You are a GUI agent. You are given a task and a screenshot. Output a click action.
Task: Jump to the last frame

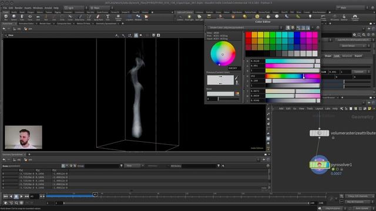tap(26, 196)
